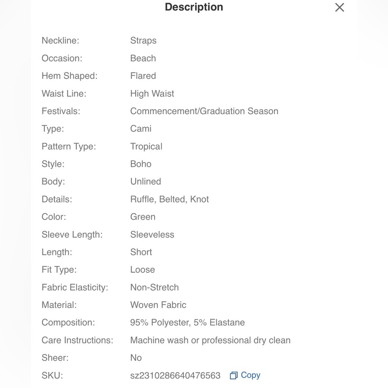This screenshot has width=388, height=388.
Task: Click the Care Instructions machine wash text
Action: pyautogui.click(x=210, y=340)
